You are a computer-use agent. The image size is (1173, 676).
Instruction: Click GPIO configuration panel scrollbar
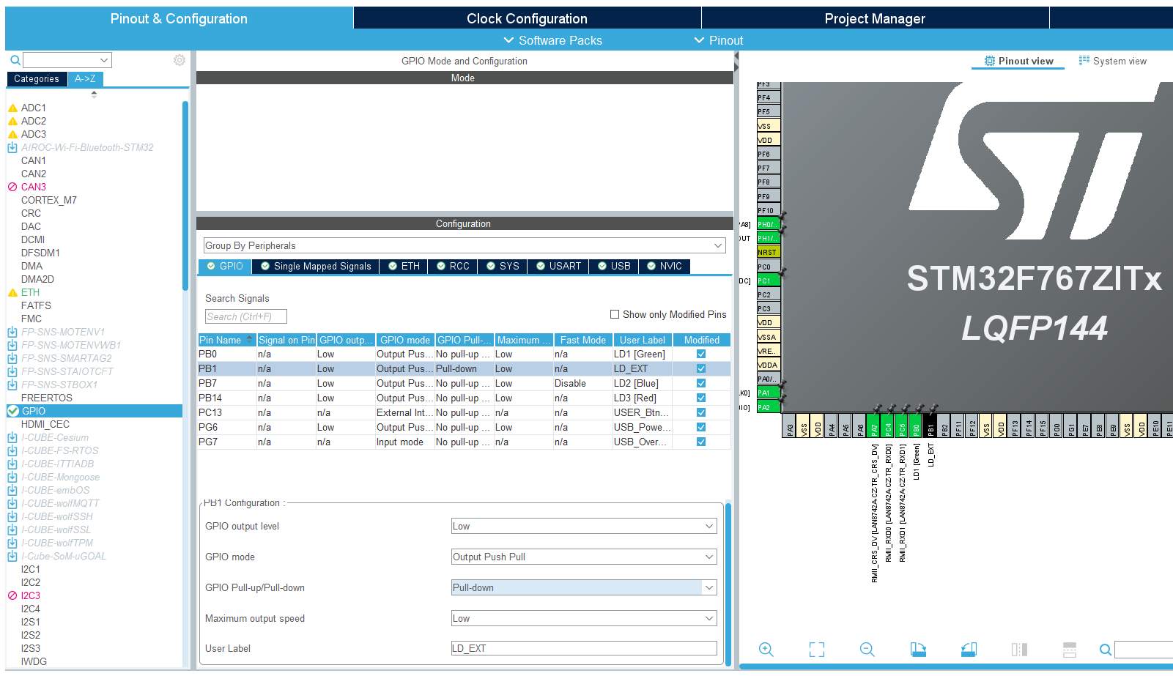coord(728,582)
